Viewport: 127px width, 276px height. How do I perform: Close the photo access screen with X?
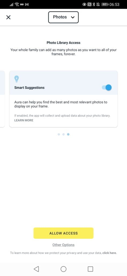coord(8,17)
